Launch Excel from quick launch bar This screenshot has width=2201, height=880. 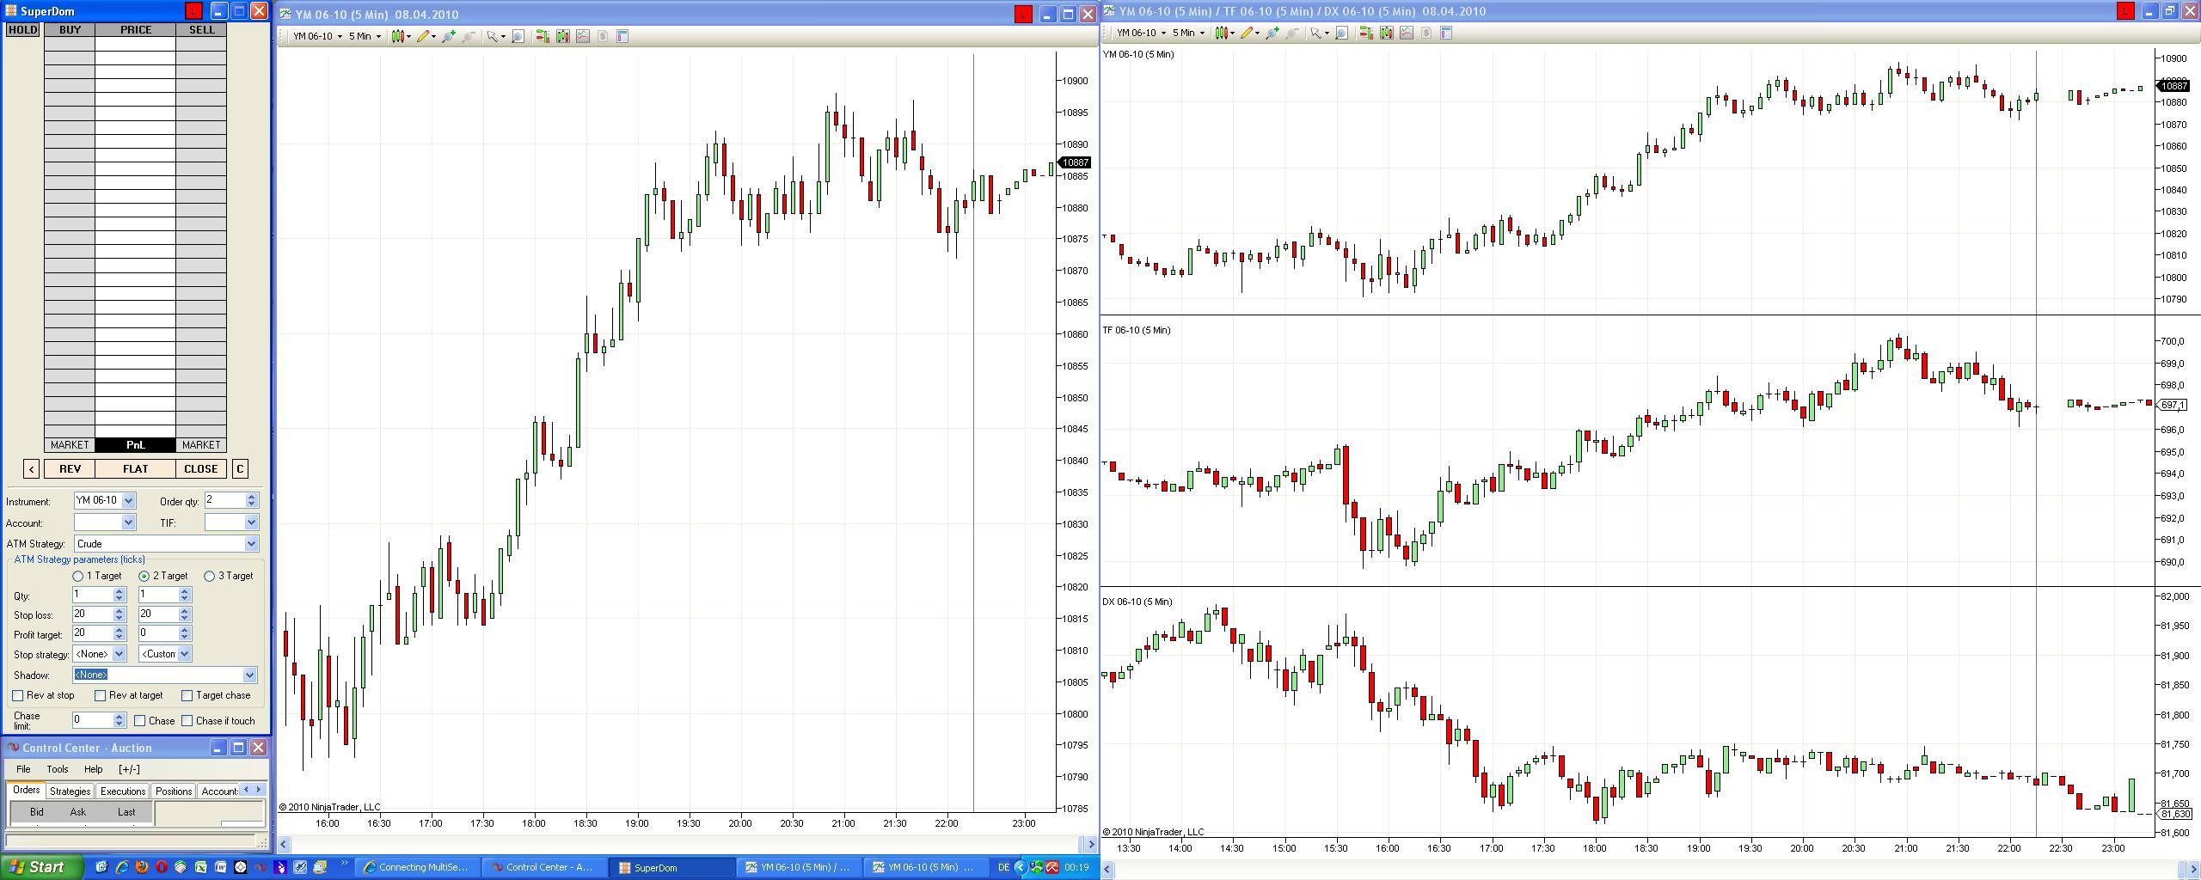point(201,867)
